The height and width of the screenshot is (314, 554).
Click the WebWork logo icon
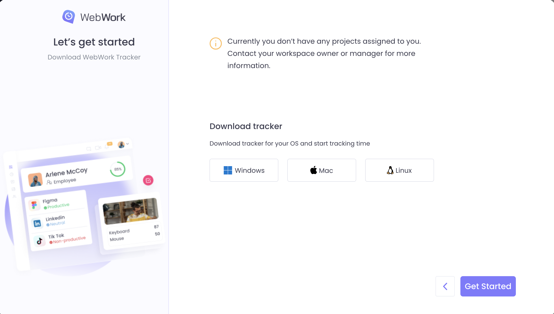pyautogui.click(x=69, y=17)
